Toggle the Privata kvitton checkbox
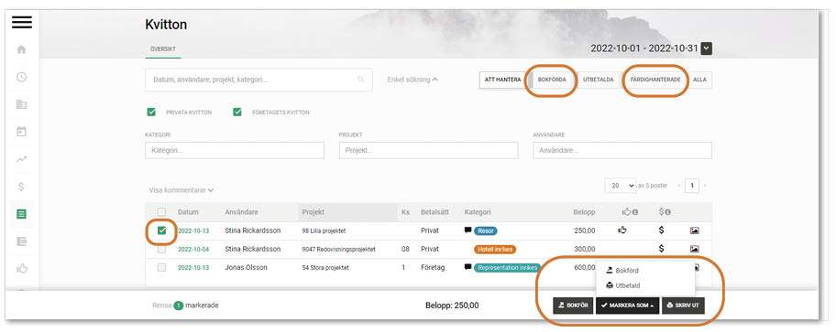 pos(151,112)
